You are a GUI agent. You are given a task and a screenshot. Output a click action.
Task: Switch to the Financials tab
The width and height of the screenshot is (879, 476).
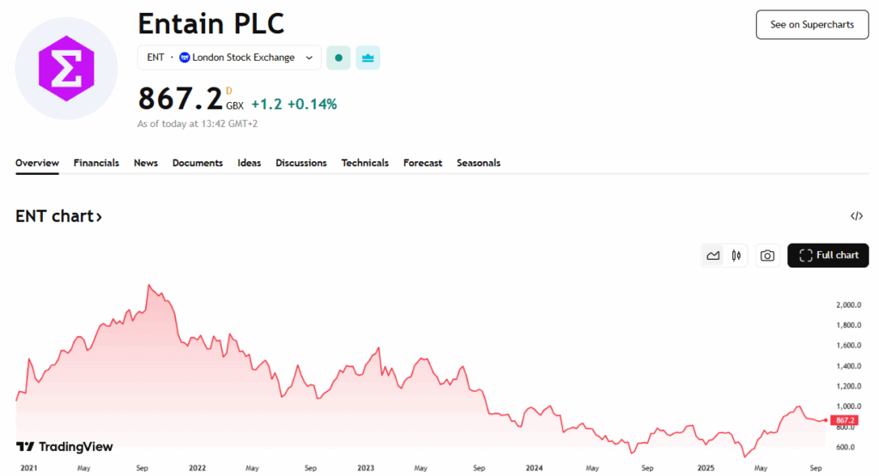(96, 163)
